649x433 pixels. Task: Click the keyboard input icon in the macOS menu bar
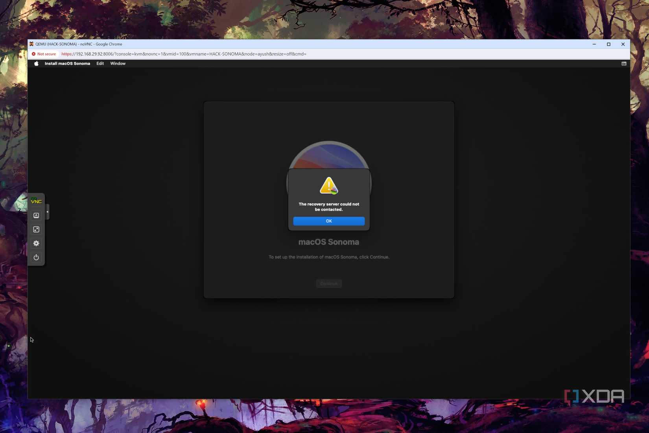pyautogui.click(x=624, y=63)
